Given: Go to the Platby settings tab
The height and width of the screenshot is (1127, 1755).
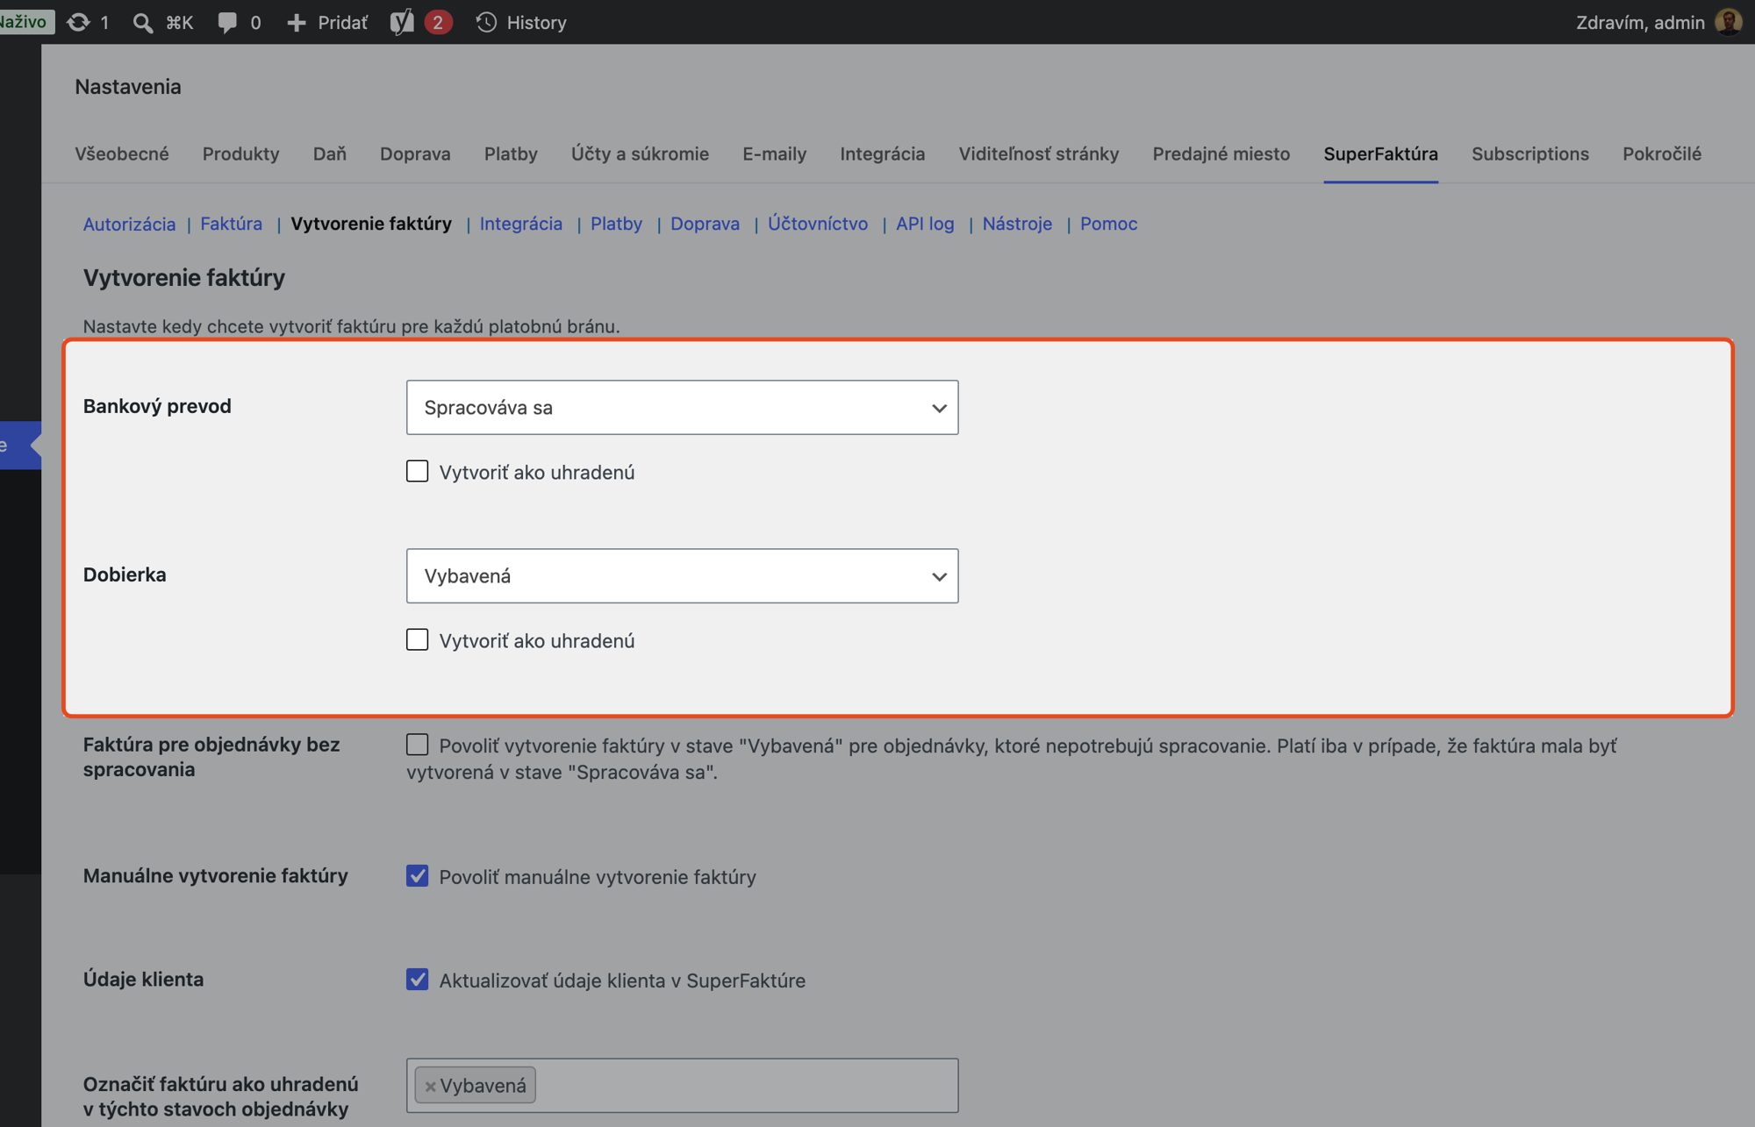Looking at the screenshot, I should (511, 153).
